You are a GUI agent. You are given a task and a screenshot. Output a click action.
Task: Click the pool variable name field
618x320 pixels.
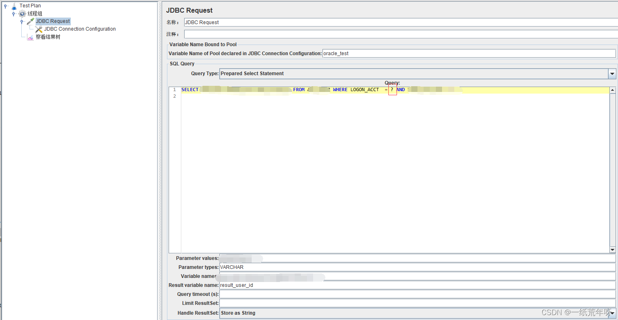(469, 53)
